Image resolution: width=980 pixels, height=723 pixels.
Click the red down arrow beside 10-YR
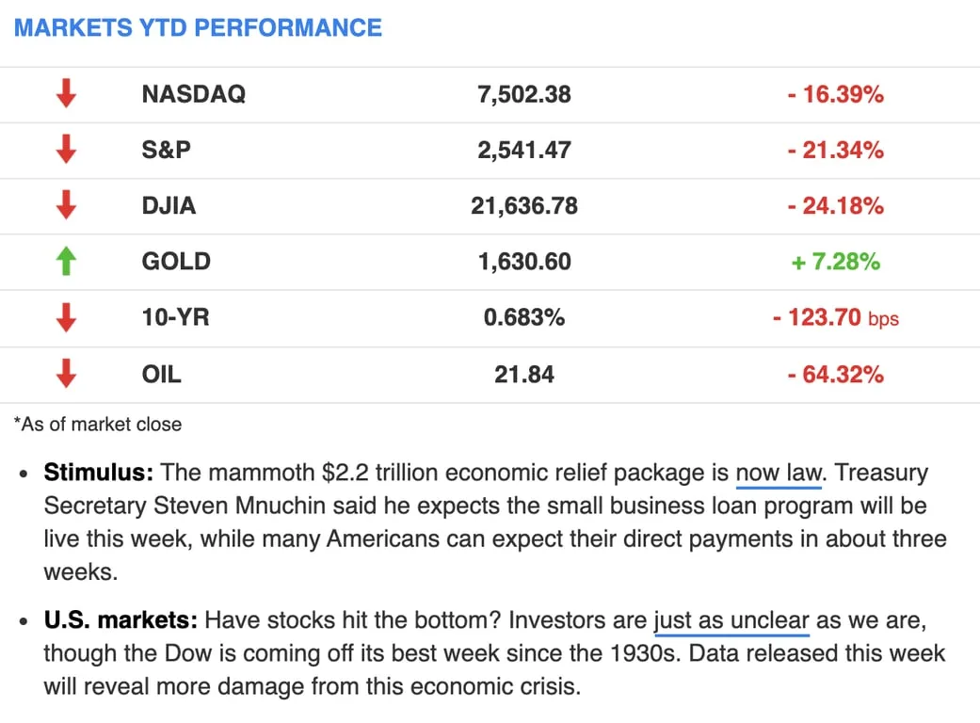(66, 317)
